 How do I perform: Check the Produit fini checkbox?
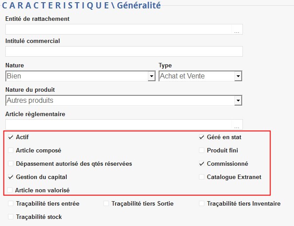[202, 151]
